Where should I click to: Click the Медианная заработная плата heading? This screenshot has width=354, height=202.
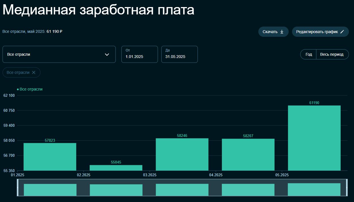click(98, 10)
